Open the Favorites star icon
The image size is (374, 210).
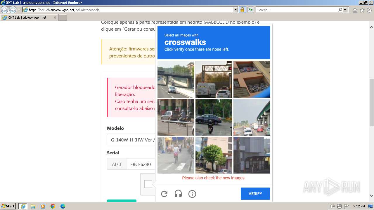pyautogui.click(x=362, y=10)
